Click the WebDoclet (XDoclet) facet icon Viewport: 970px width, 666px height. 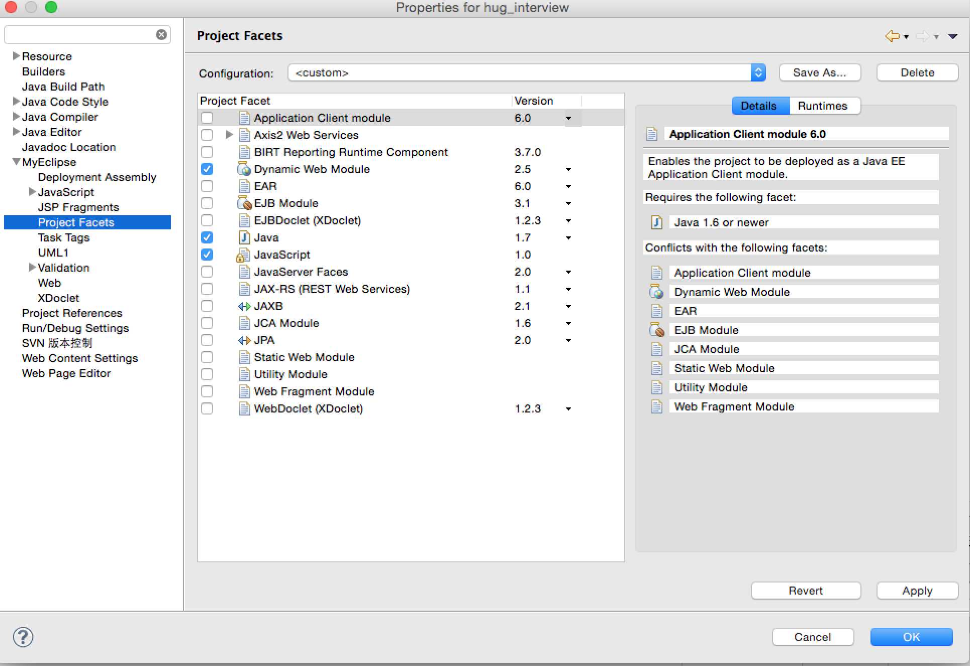[x=244, y=408]
